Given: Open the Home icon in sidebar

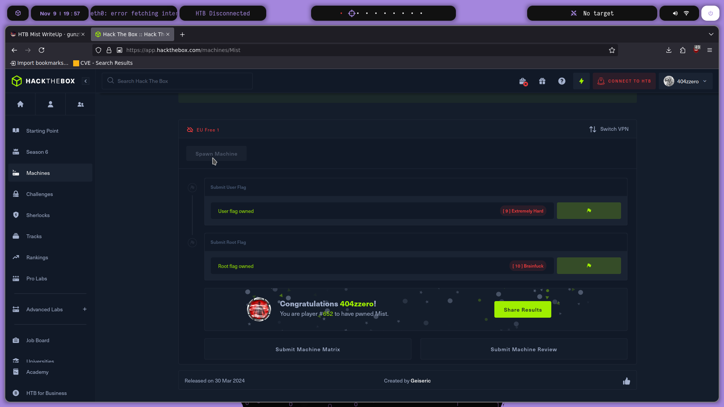Looking at the screenshot, I should 20,104.
